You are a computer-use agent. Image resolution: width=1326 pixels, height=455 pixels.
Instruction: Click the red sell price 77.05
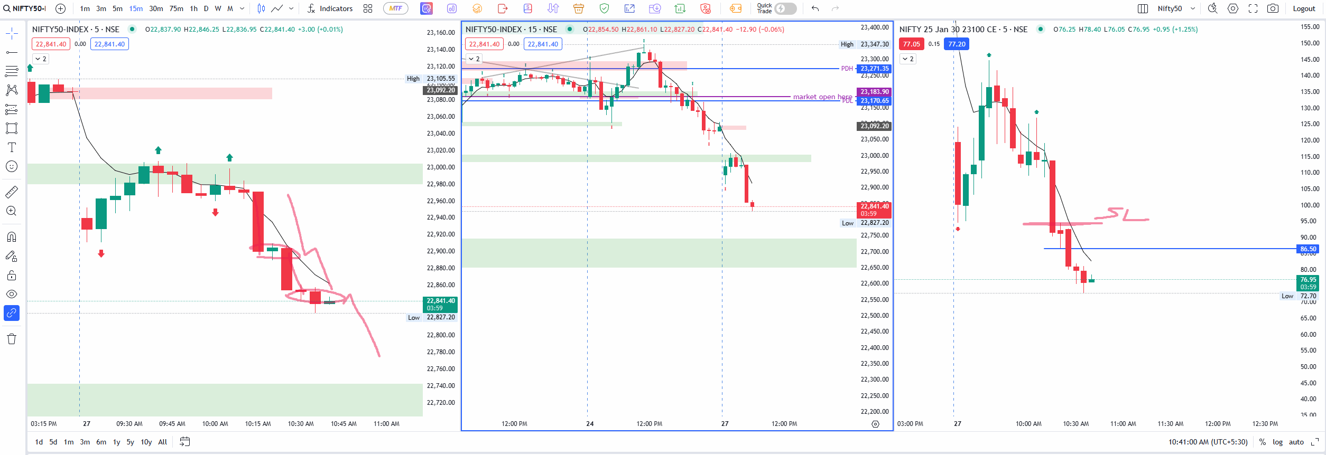coord(912,44)
